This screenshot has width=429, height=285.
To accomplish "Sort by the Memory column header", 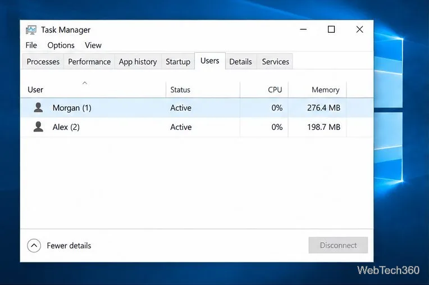I will 317,89.
